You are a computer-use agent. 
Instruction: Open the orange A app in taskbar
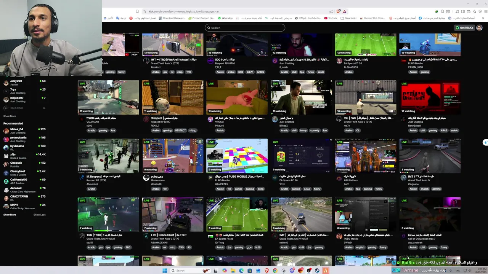coord(326,271)
